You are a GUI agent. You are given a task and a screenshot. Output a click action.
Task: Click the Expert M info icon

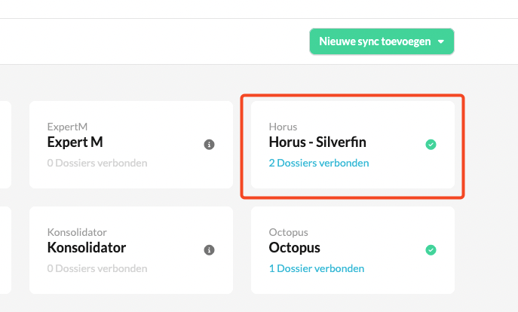[209, 145]
